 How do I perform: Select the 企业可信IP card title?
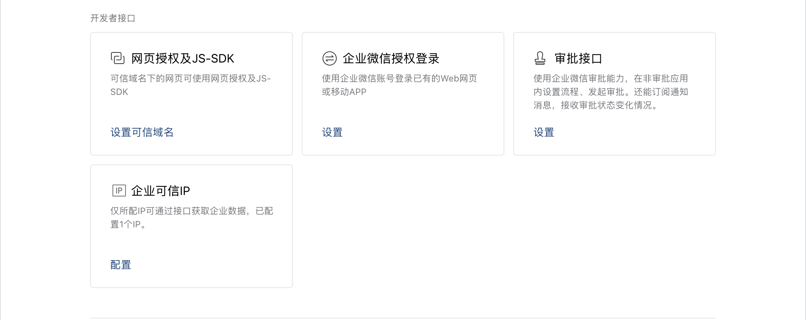tap(161, 191)
